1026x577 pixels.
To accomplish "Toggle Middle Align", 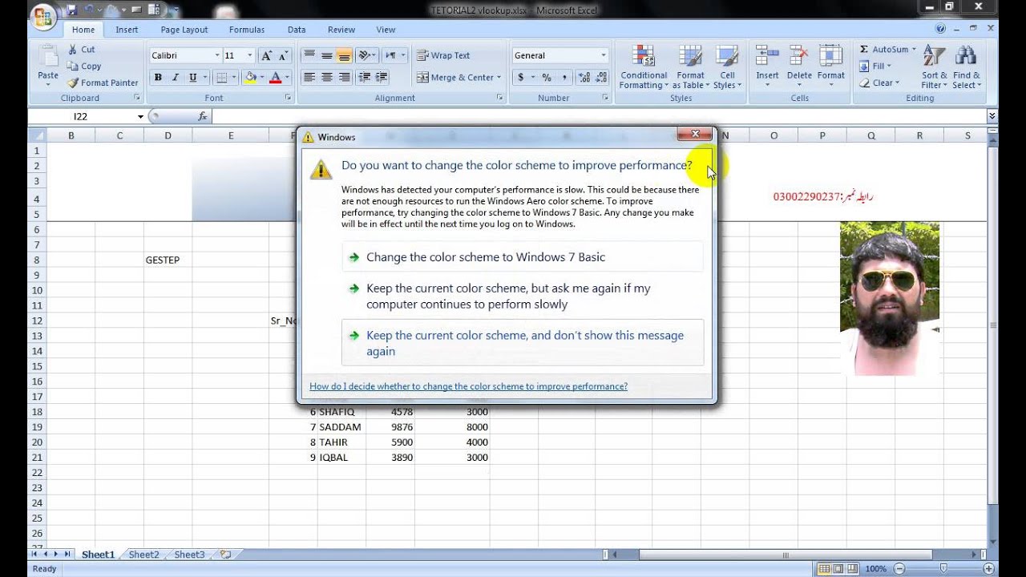I will [327, 55].
